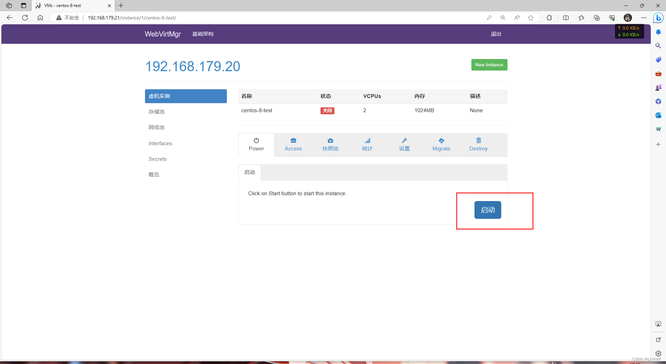This screenshot has height=364, width=666.
Task: Open the Access tab
Action: [293, 145]
